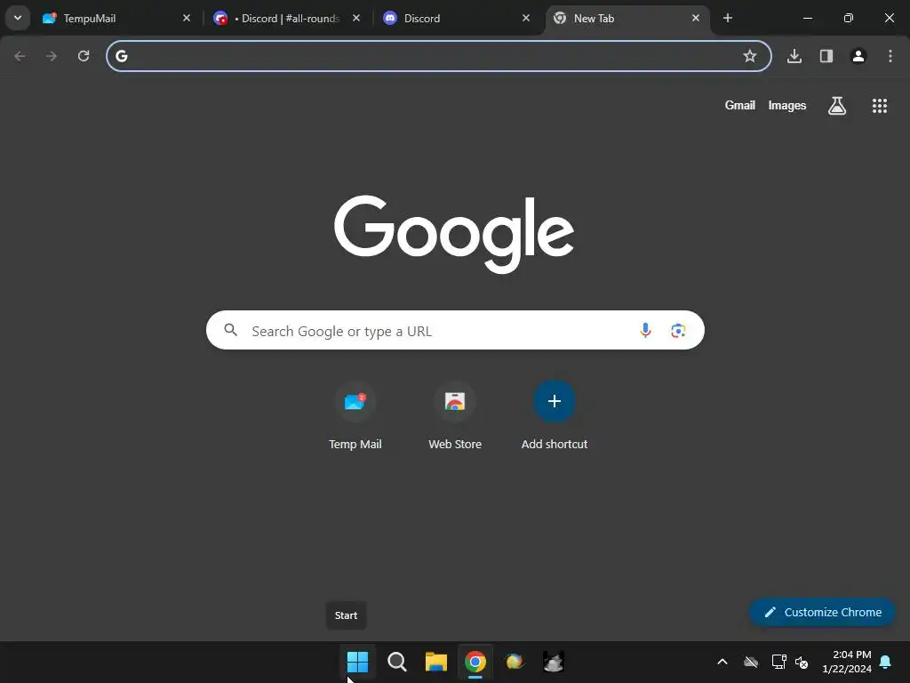Click the OneDrive cloud tray icon
Viewport: 910px width, 683px height.
click(x=751, y=662)
